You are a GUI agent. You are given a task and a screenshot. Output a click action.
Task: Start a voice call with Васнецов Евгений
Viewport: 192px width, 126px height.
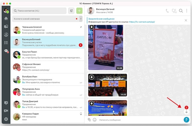point(167,11)
